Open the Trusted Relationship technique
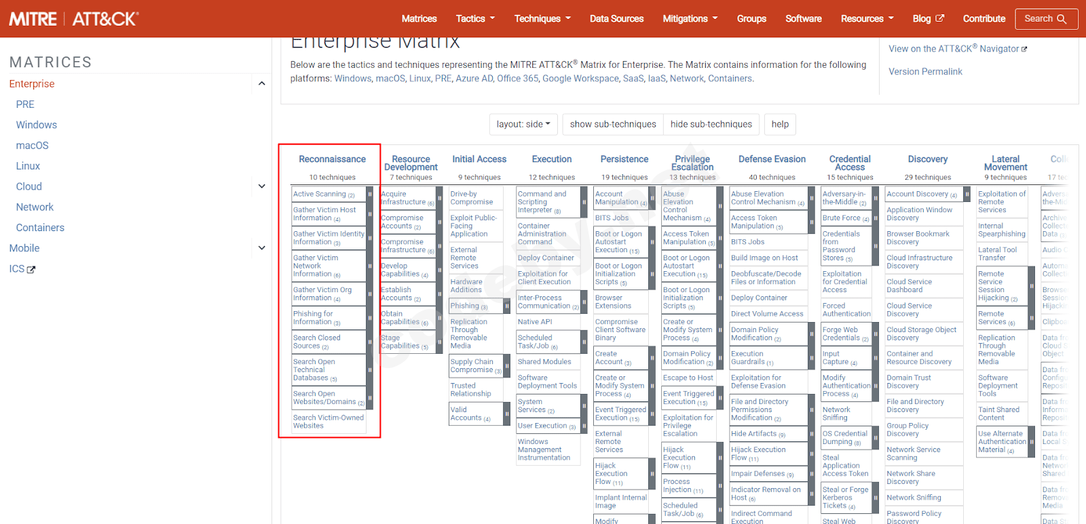Image resolution: width=1086 pixels, height=524 pixels. pos(470,390)
